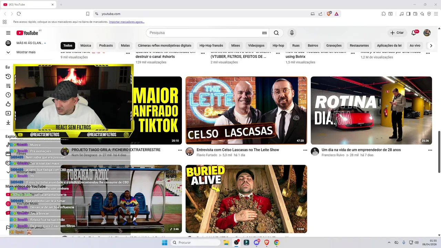Open account avatar menu
441x248 pixels.
click(x=427, y=33)
